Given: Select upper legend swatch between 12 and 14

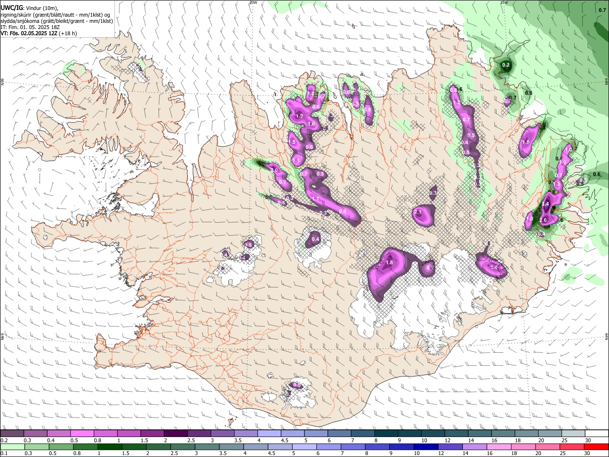Looking at the screenshot, I should [x=456, y=433].
